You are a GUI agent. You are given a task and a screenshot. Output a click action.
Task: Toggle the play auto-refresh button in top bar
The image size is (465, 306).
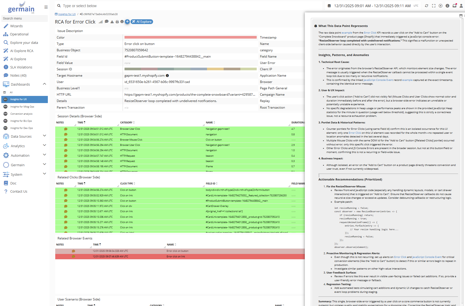440,6
